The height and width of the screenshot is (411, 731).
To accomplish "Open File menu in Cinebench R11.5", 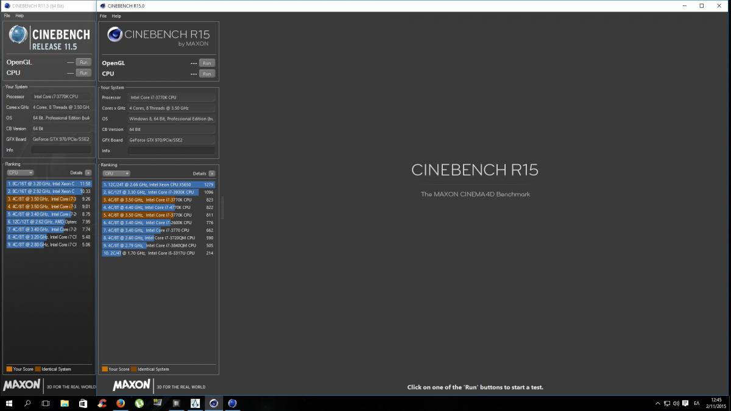I will (7, 15).
